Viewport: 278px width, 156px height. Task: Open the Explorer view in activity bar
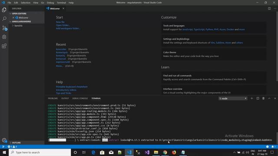4,10
